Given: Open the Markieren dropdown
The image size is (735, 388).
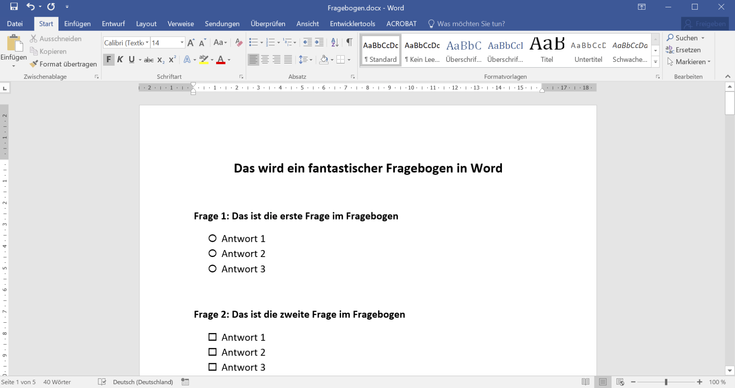Looking at the screenshot, I should point(688,61).
